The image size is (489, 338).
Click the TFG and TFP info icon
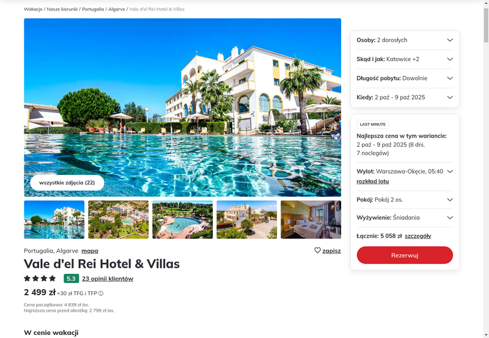101,293
